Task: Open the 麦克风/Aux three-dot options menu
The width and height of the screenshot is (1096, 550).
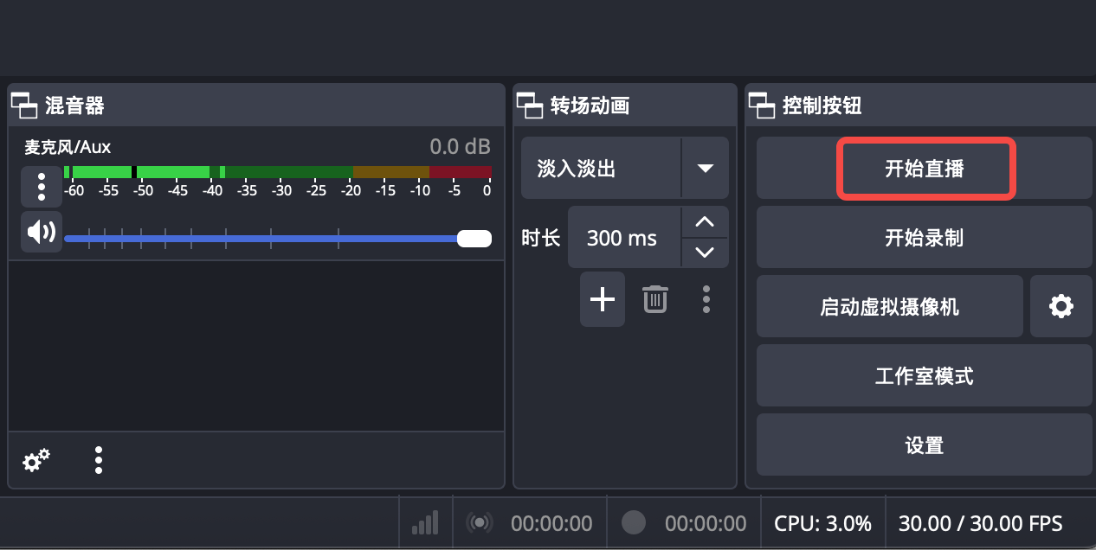Action: pos(42,186)
